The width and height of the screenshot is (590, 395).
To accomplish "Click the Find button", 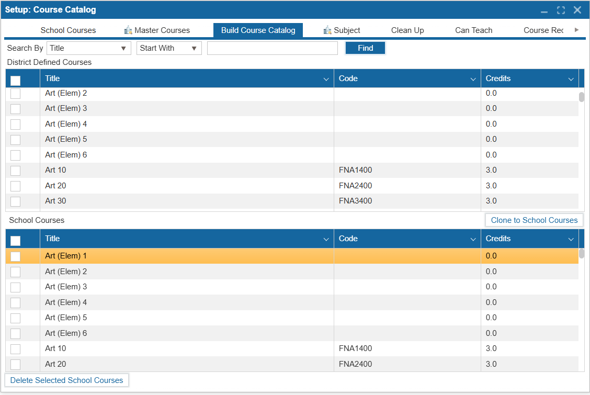I will click(x=365, y=48).
